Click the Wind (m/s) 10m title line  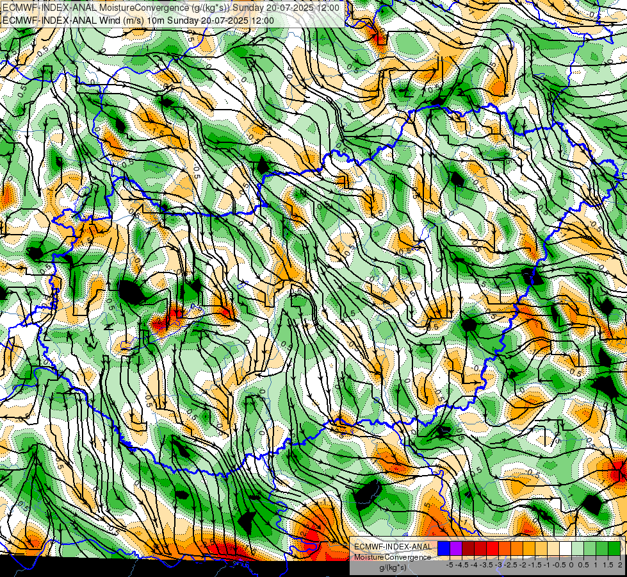click(138, 21)
